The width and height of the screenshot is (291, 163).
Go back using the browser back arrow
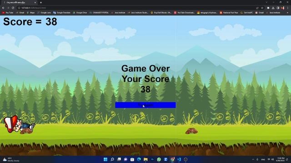click(x=3, y=8)
